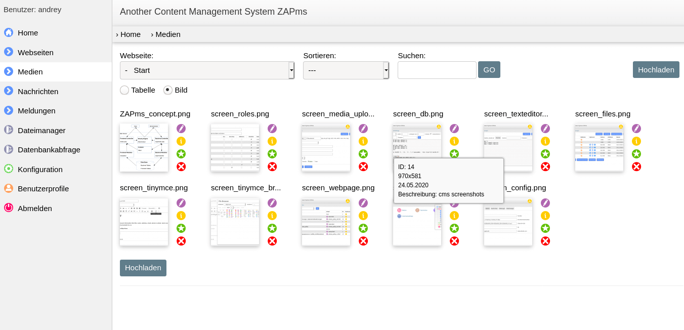Select the Tabelle view radio button
Viewport: 684px width, 330px height.
point(124,90)
